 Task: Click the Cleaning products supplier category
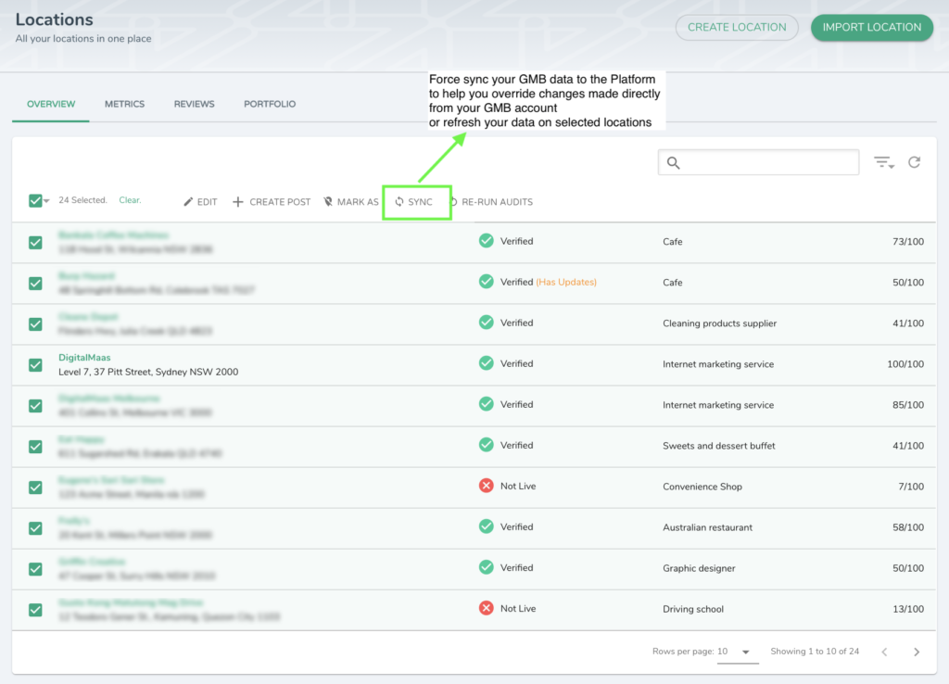coord(719,323)
